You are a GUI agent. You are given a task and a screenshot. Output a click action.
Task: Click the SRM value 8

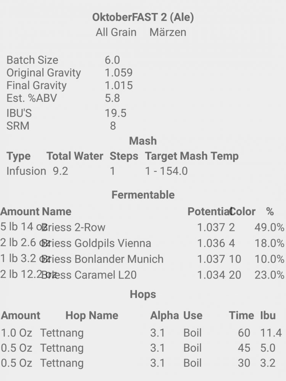(113, 126)
